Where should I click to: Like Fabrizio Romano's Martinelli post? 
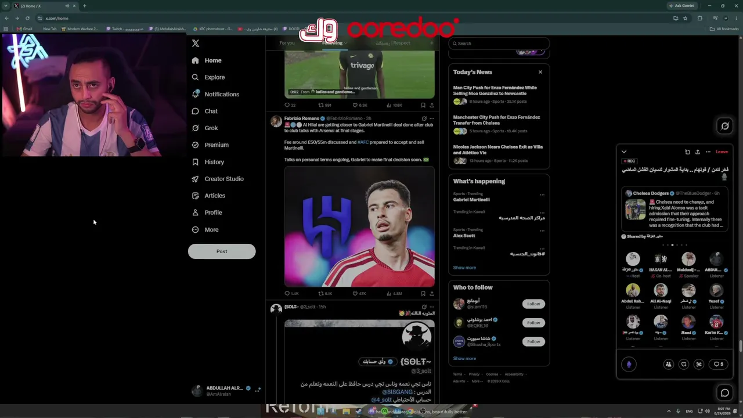pyautogui.click(x=355, y=294)
